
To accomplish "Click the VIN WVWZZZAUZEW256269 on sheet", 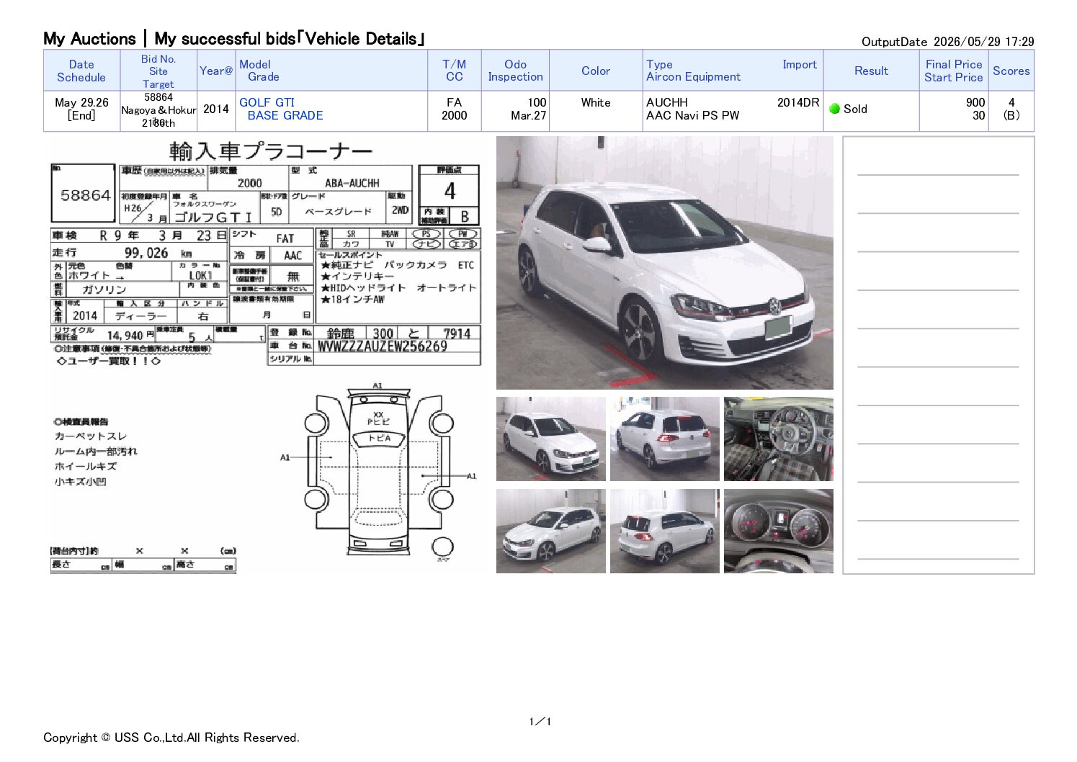I will (383, 346).
